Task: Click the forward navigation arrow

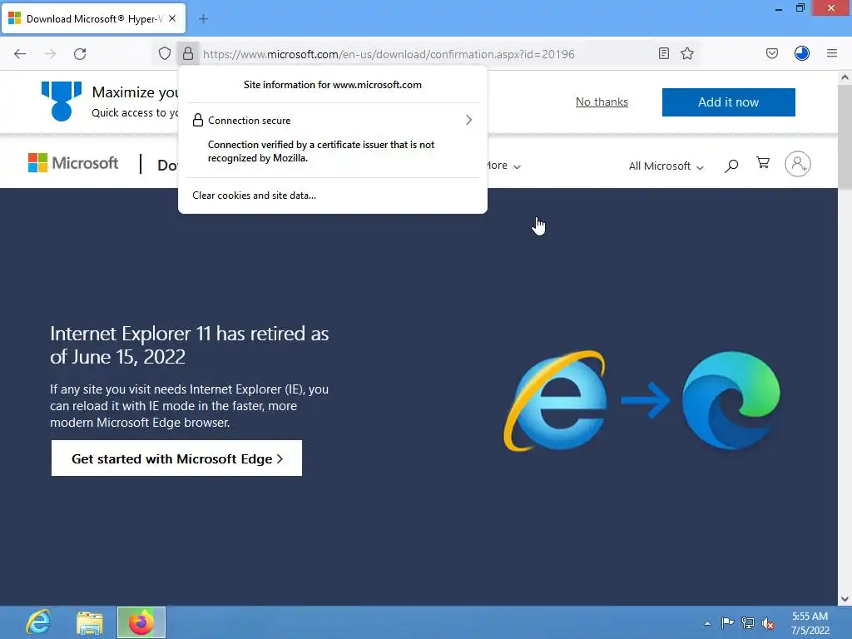Action: point(50,54)
